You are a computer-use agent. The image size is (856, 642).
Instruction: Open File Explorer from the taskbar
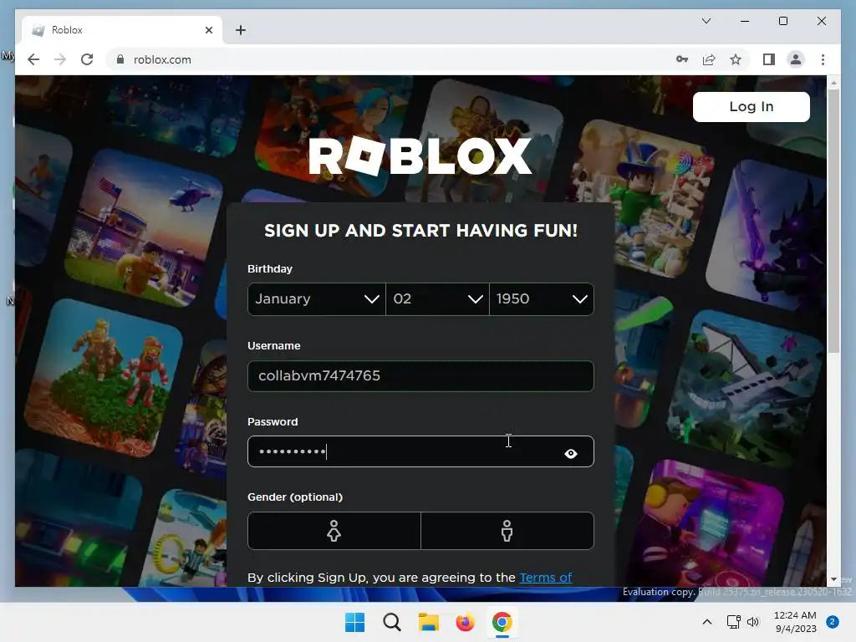429,622
